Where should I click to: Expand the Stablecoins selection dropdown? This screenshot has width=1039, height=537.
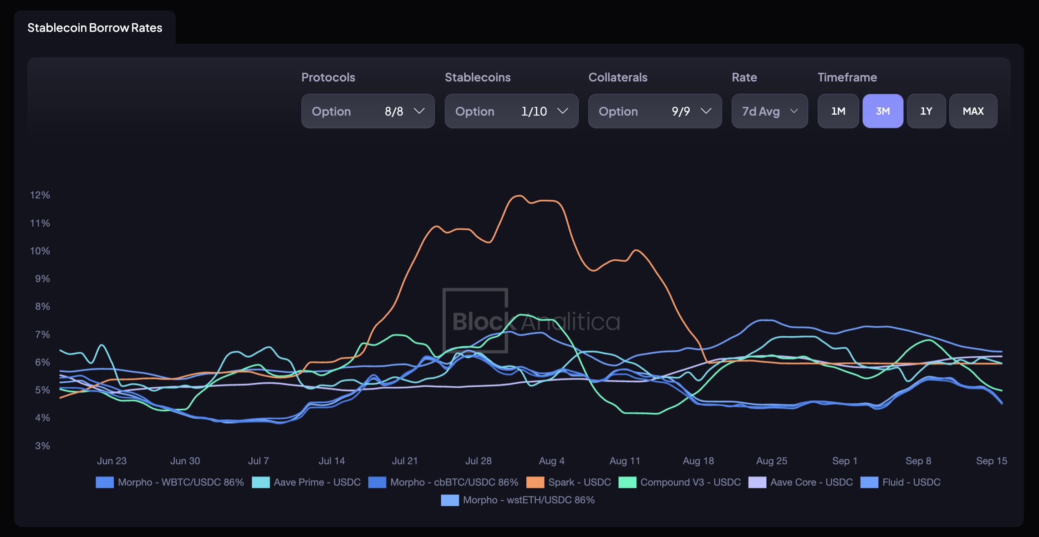pos(511,111)
